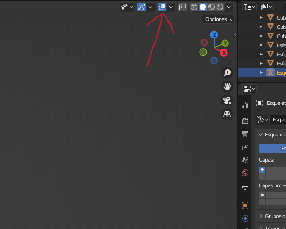Switch to wireframe viewport shading
Viewport: 286px width, 229px height.
click(x=194, y=7)
